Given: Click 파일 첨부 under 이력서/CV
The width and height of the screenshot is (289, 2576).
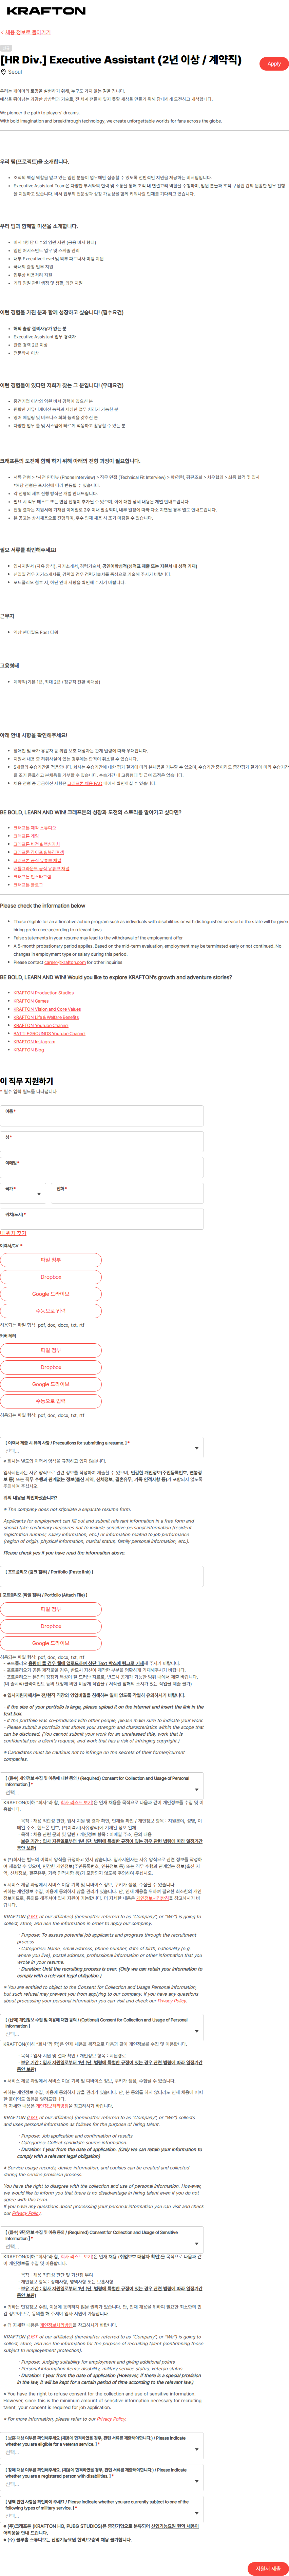Looking at the screenshot, I should [x=51, y=1260].
